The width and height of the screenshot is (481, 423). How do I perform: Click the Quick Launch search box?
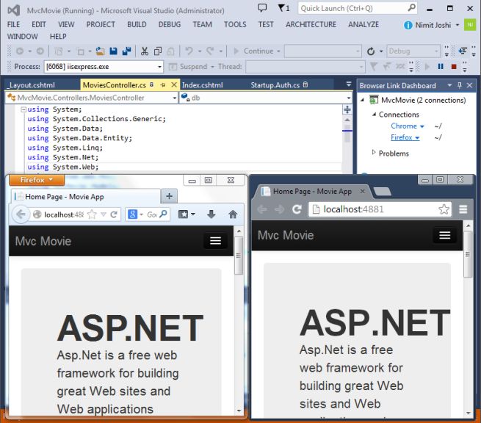click(358, 8)
